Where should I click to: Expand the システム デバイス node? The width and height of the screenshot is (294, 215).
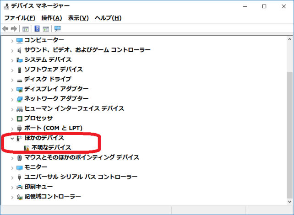pyautogui.click(x=12, y=60)
